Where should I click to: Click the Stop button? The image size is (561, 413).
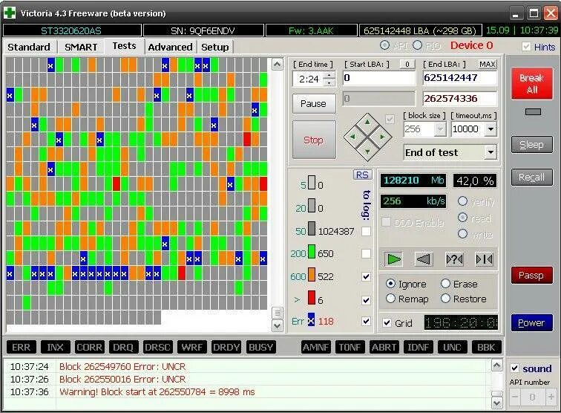click(314, 140)
